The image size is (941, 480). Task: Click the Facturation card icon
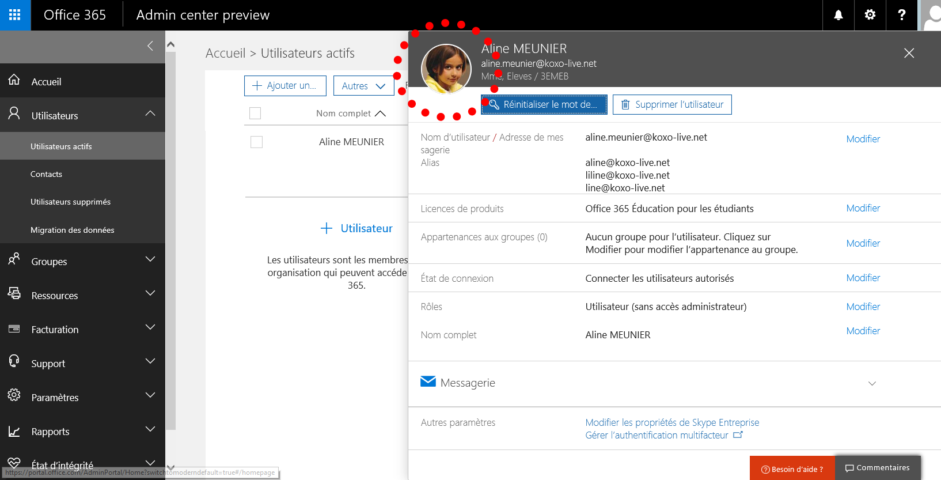[14, 329]
